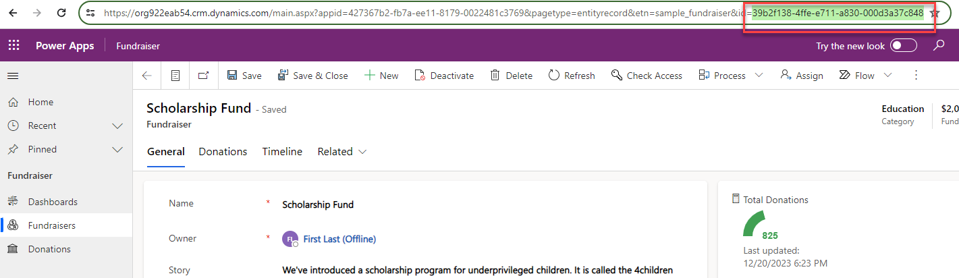959x278 pixels.
Task: Refresh the fundraiser record
Action: pyautogui.click(x=572, y=76)
